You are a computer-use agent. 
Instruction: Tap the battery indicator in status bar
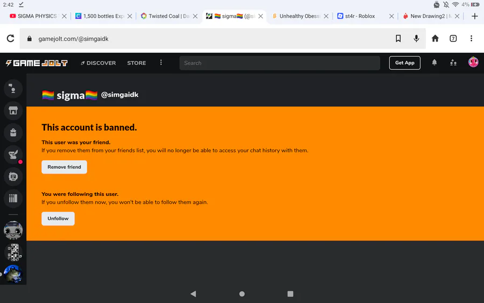pyautogui.click(x=475, y=4)
